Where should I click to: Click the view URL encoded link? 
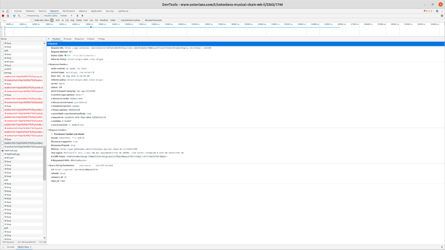coord(104,166)
